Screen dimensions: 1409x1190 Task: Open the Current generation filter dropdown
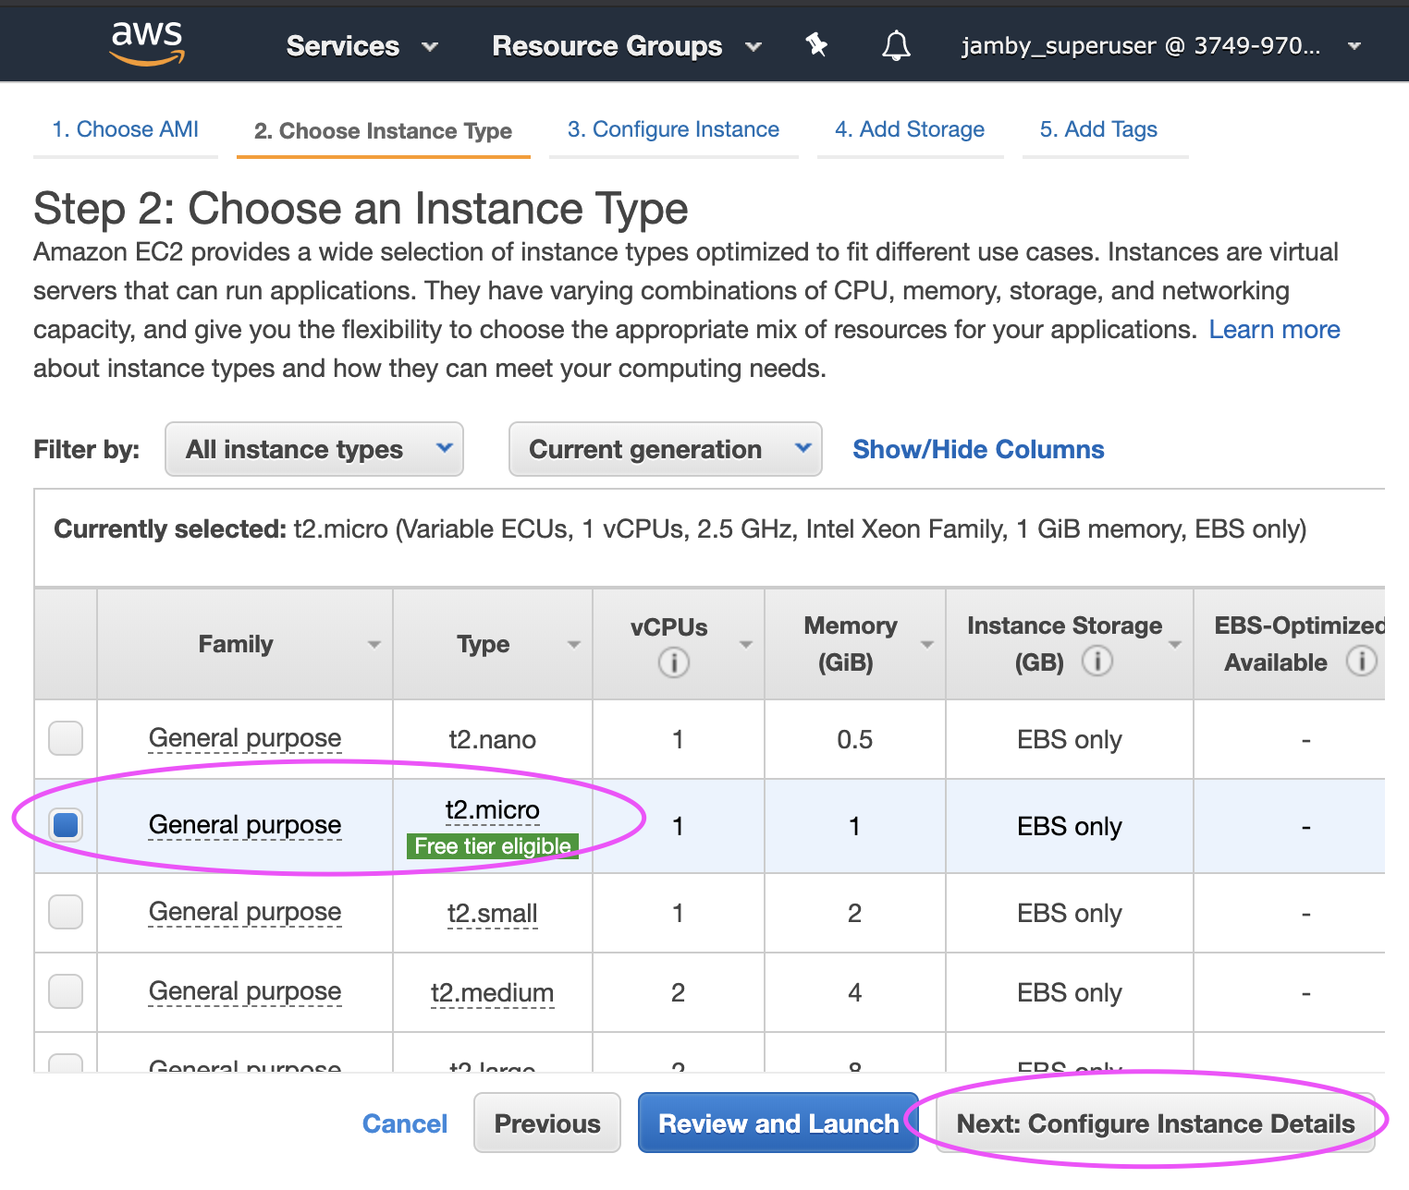pos(665,450)
